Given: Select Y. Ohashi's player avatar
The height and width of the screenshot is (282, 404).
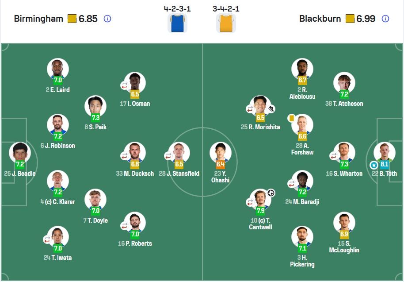Looking at the screenshot, I should point(220,153).
